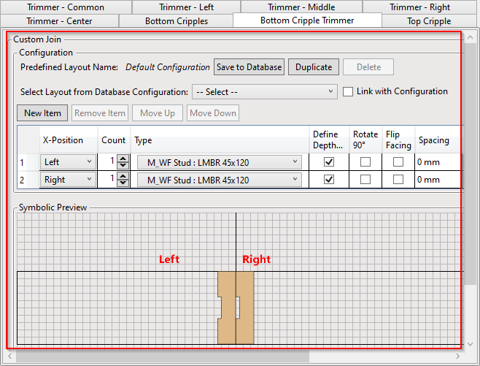This screenshot has width=480, height=366.
Task: Enable Link with Configuration checkbox
Action: tap(348, 92)
